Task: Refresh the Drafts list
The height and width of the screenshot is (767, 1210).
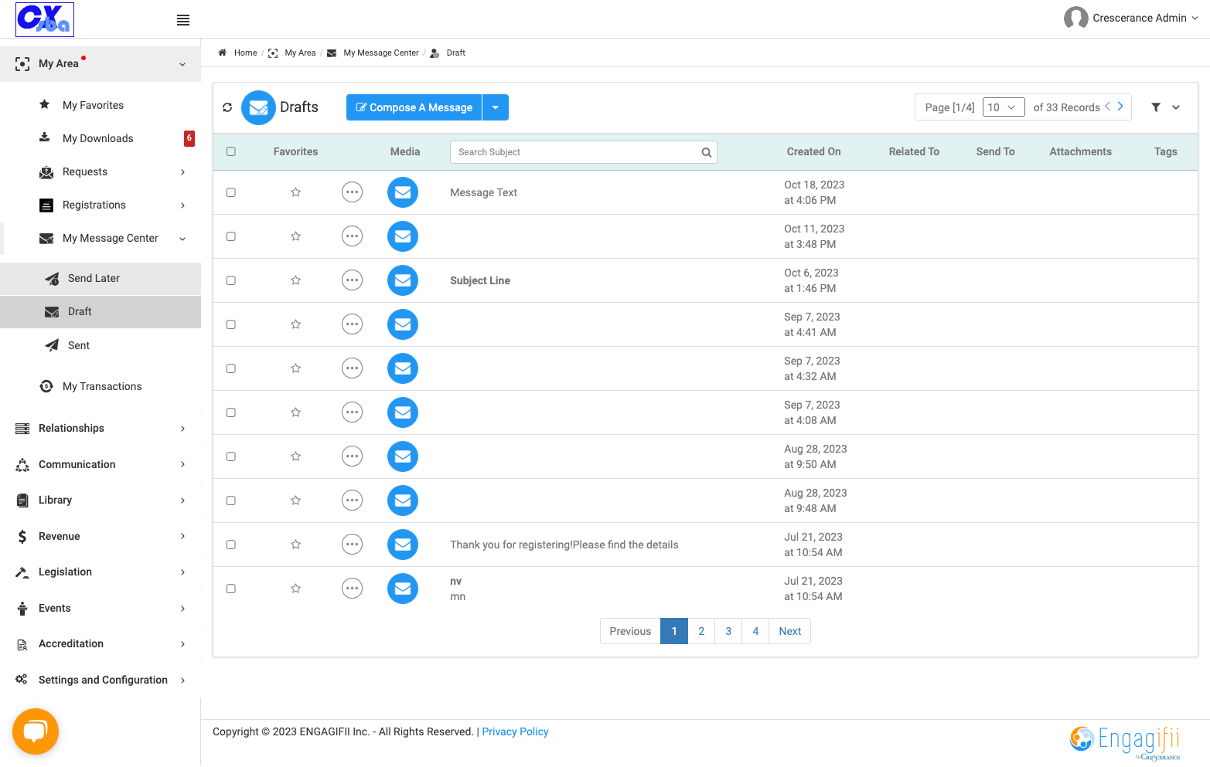Action: (227, 107)
